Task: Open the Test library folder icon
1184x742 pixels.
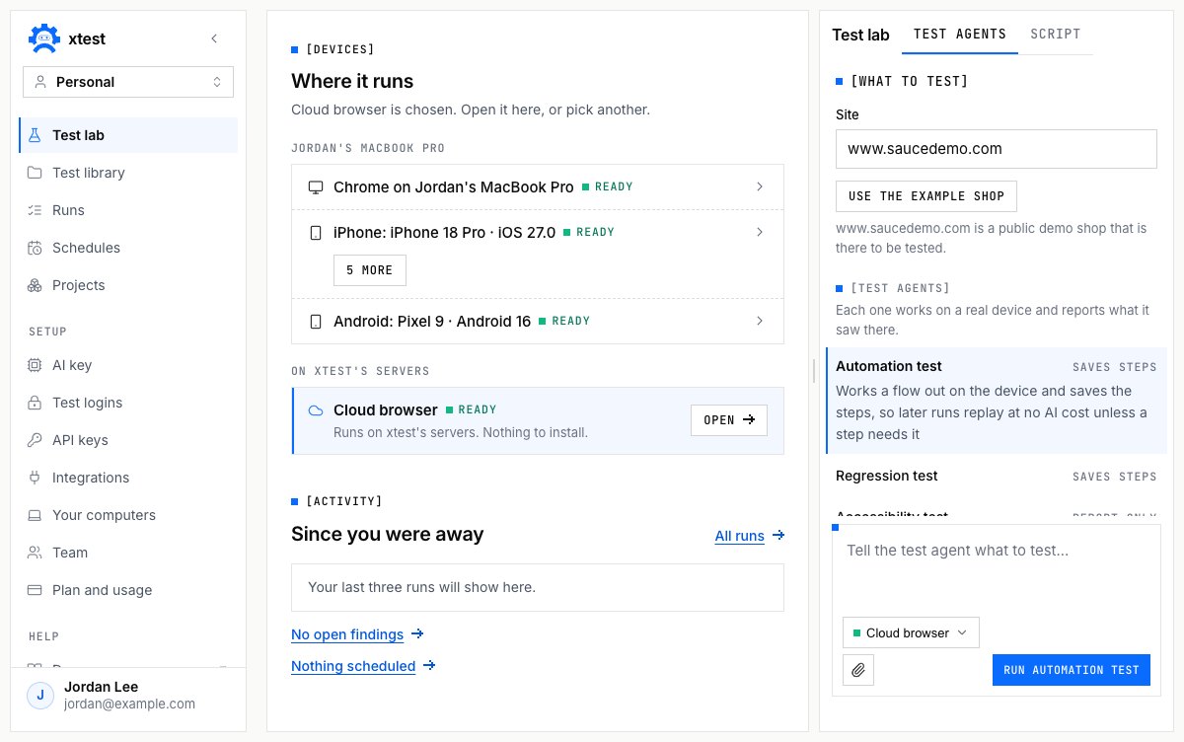Action: coord(35,173)
